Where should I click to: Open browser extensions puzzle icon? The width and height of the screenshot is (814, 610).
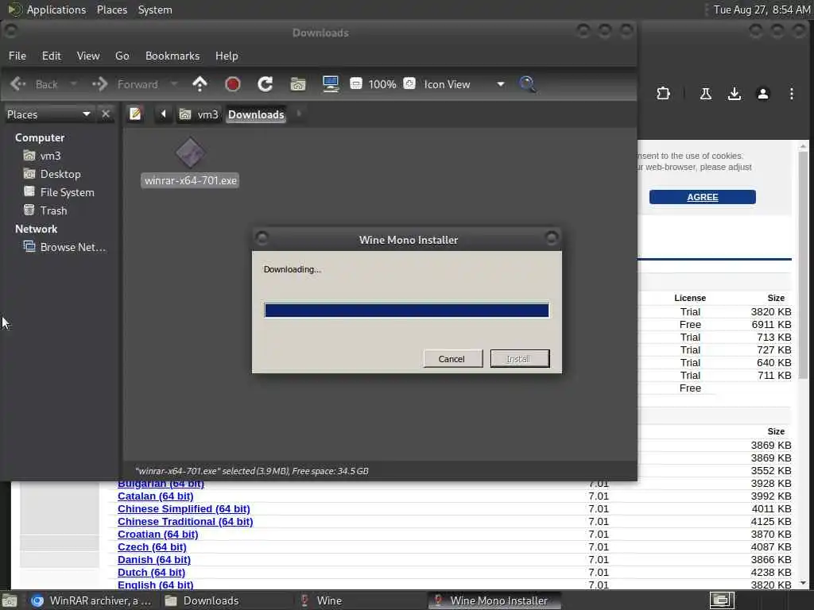coord(664,94)
